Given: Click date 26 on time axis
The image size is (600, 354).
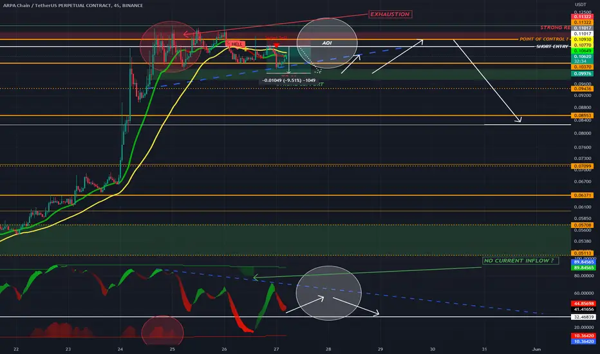Looking at the screenshot, I should coord(224,349).
